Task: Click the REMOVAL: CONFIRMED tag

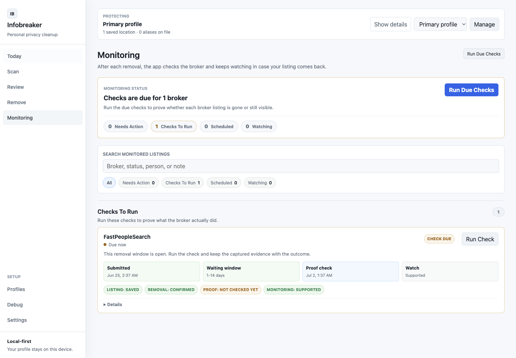Action: (x=171, y=290)
